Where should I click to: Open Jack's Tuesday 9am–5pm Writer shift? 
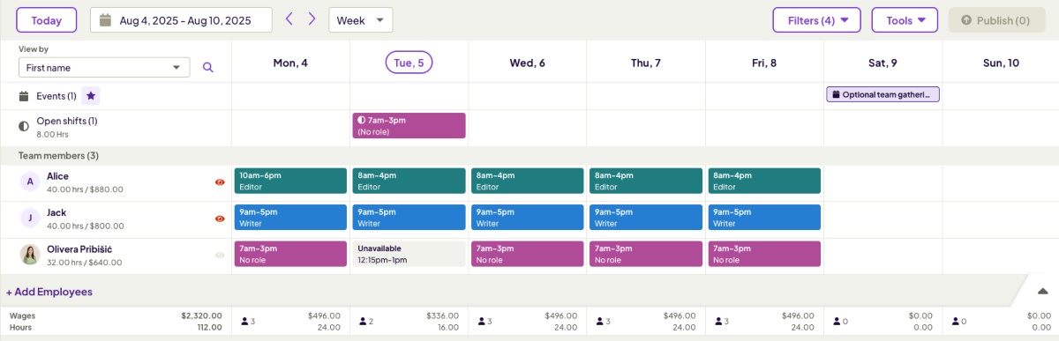(409, 217)
